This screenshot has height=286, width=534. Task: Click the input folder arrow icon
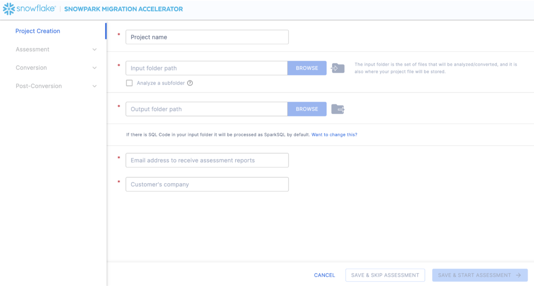coord(338,68)
